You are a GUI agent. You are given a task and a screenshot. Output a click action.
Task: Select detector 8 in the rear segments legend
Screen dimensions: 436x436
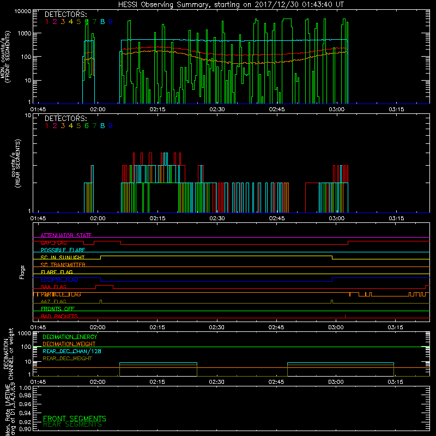click(x=102, y=126)
